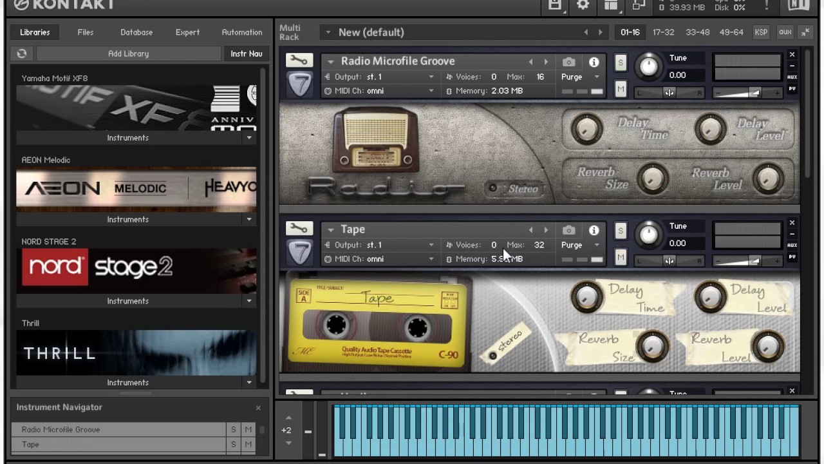Image resolution: width=824 pixels, height=464 pixels.
Task: Shift keyboard octave up arrow
Action: click(288, 418)
